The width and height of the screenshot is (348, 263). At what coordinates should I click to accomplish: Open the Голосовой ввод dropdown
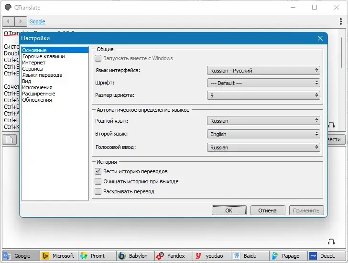click(x=263, y=147)
